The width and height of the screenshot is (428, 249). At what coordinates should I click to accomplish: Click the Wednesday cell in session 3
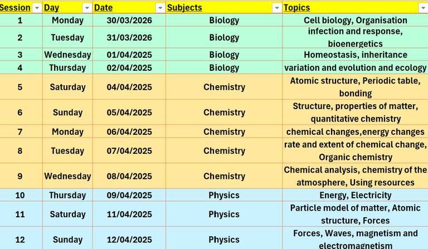pos(68,55)
